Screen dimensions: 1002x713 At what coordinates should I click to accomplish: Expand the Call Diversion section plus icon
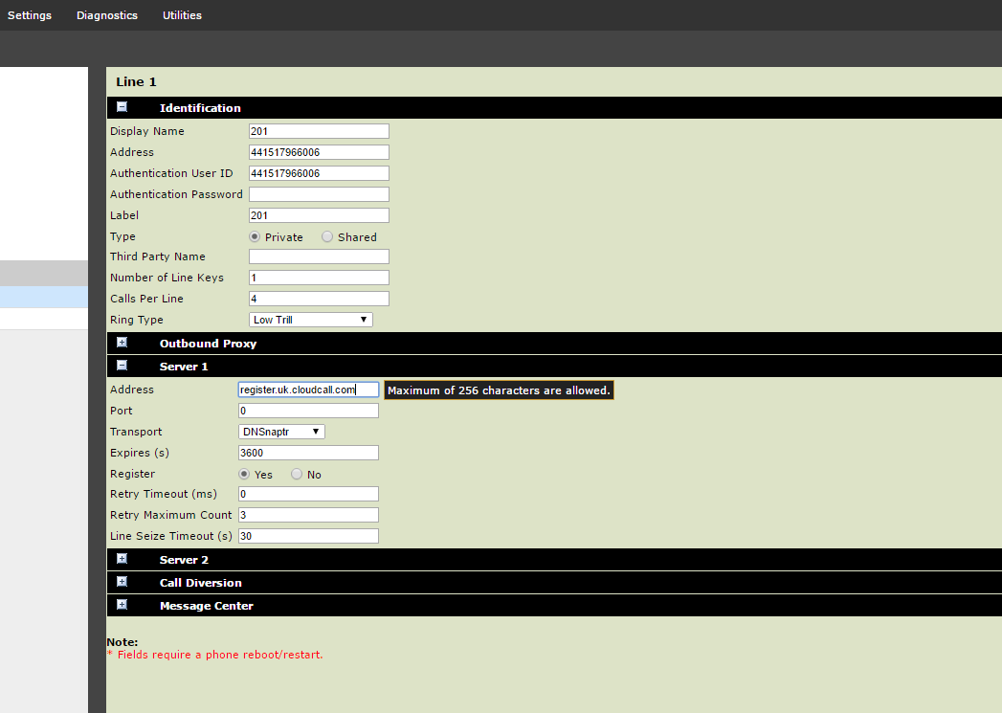(122, 582)
